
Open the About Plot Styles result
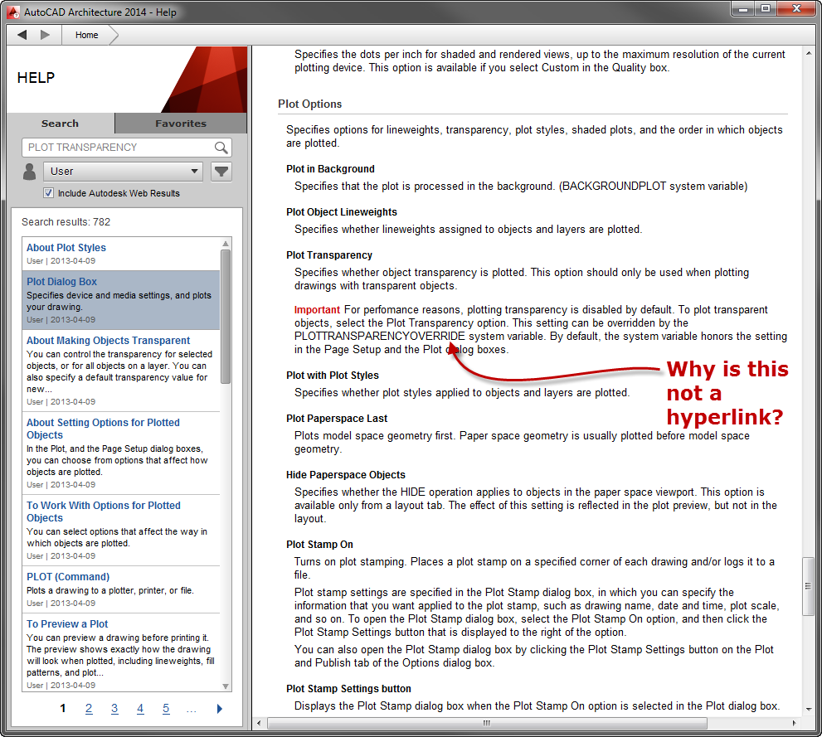point(66,248)
